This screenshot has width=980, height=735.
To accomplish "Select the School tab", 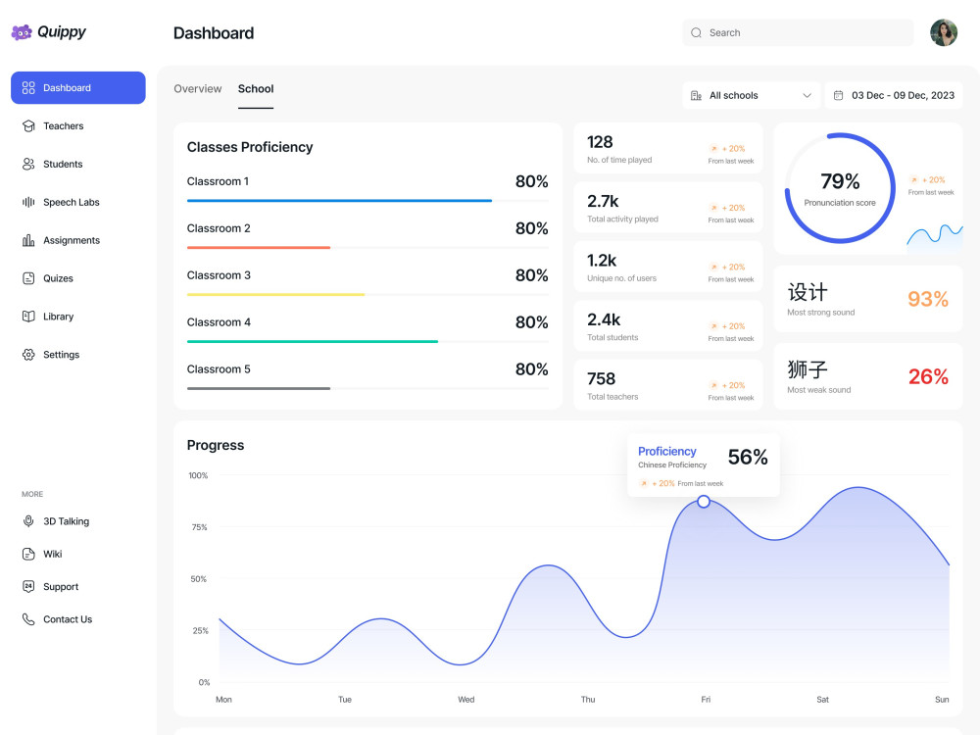I will point(256,89).
